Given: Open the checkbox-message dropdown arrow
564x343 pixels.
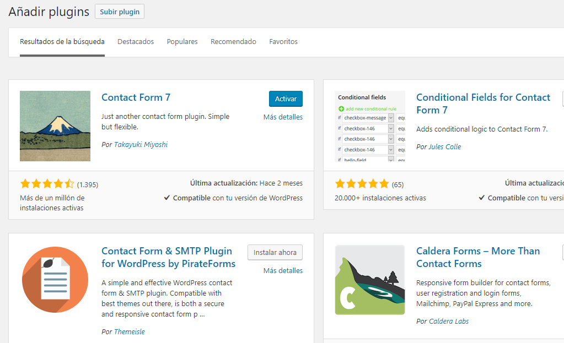Looking at the screenshot, I should (391, 118).
